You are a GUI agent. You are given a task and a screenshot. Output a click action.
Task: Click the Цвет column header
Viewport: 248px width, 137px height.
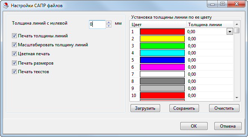[x=158, y=25]
